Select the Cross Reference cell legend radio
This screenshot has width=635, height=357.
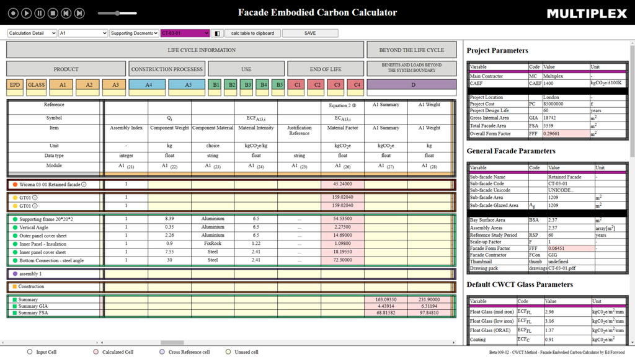(162, 352)
